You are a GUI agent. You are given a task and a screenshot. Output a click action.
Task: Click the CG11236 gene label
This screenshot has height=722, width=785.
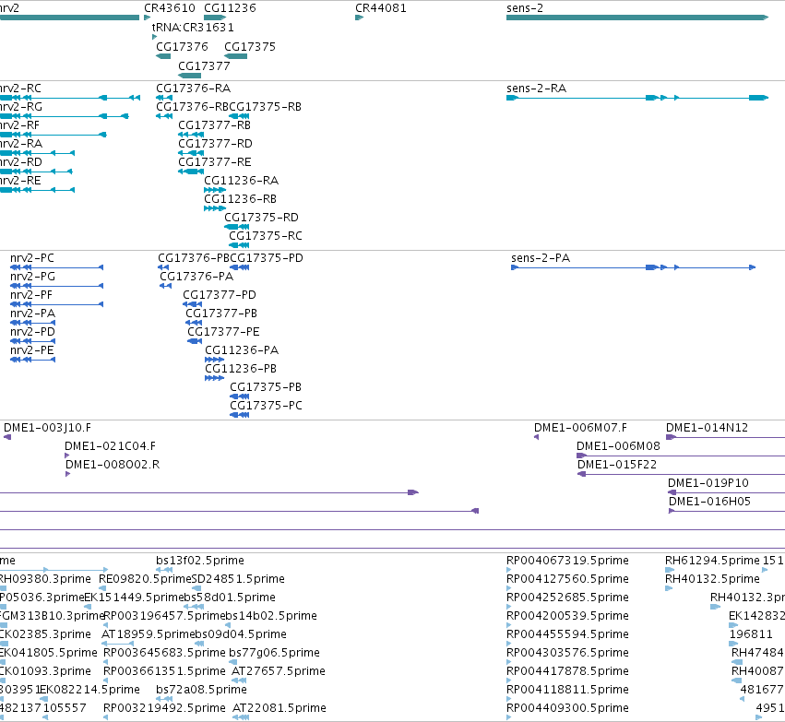point(230,8)
